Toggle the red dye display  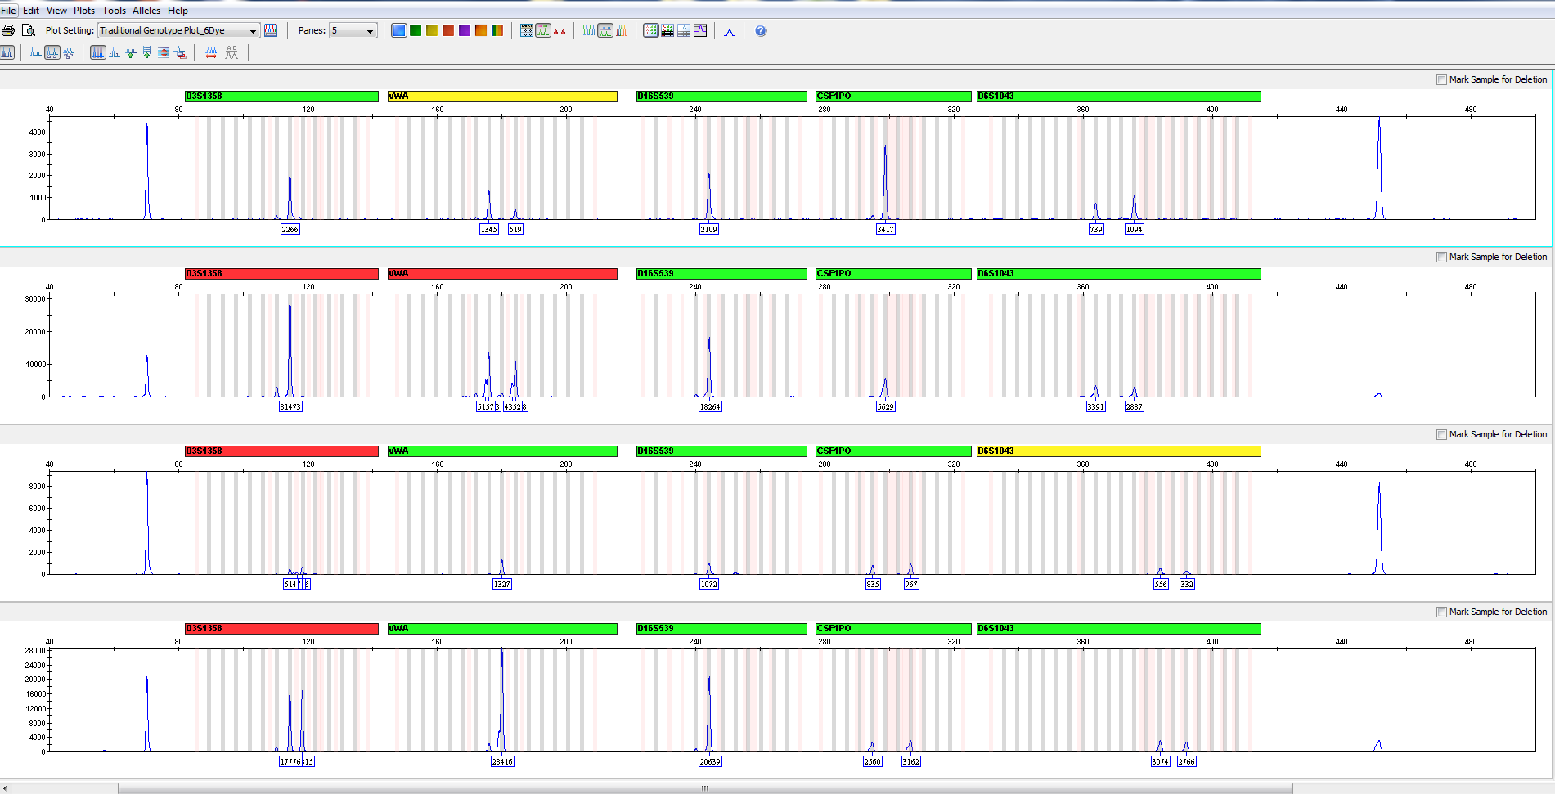[448, 30]
